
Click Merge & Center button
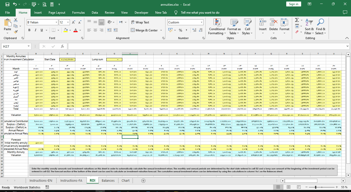coord(144,30)
